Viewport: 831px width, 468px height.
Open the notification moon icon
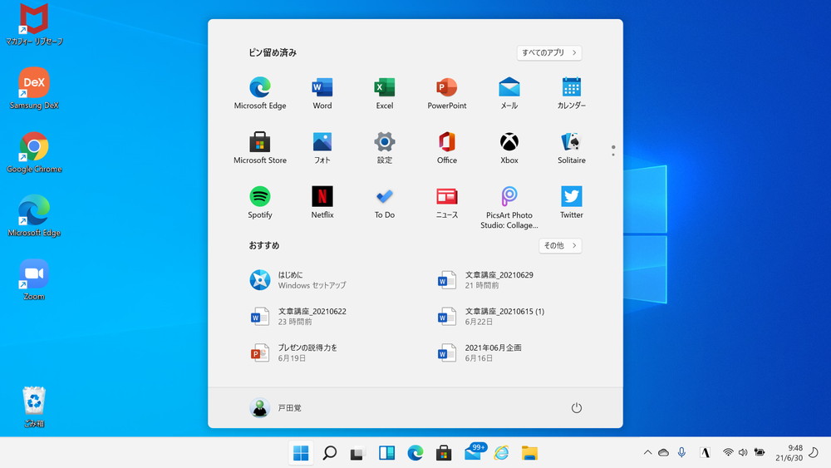tap(814, 453)
